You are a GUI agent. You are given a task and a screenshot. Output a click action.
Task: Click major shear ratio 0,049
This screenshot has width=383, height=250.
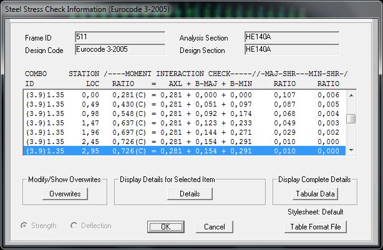(284, 123)
